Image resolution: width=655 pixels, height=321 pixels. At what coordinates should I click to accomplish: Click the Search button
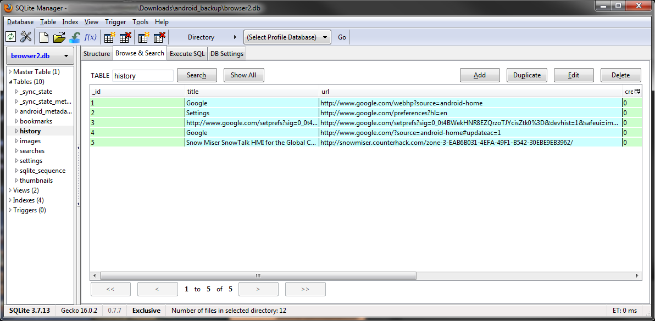(x=197, y=76)
